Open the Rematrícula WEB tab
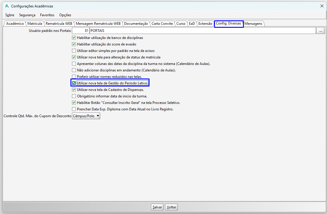This screenshot has height=214, width=327. 59,24
